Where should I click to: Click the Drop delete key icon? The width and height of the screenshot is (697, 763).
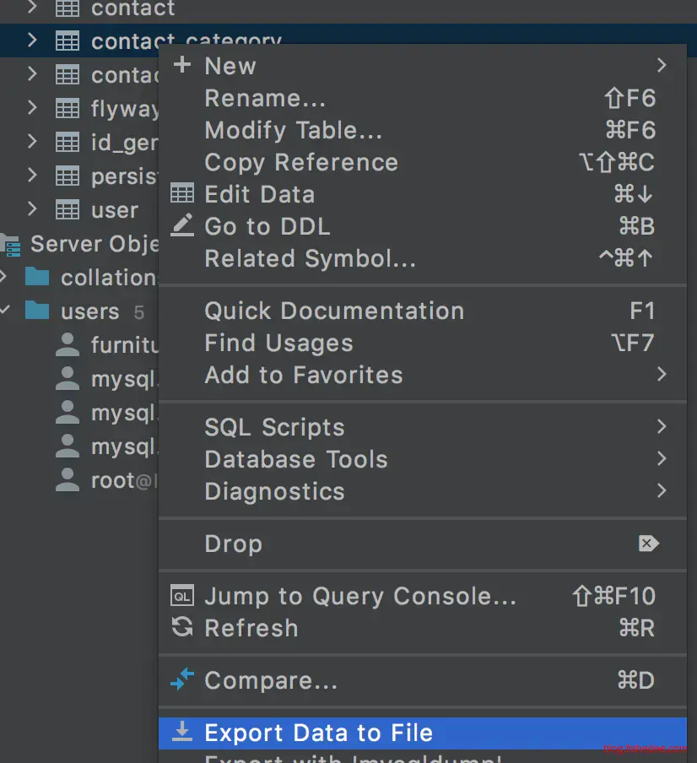pos(648,544)
